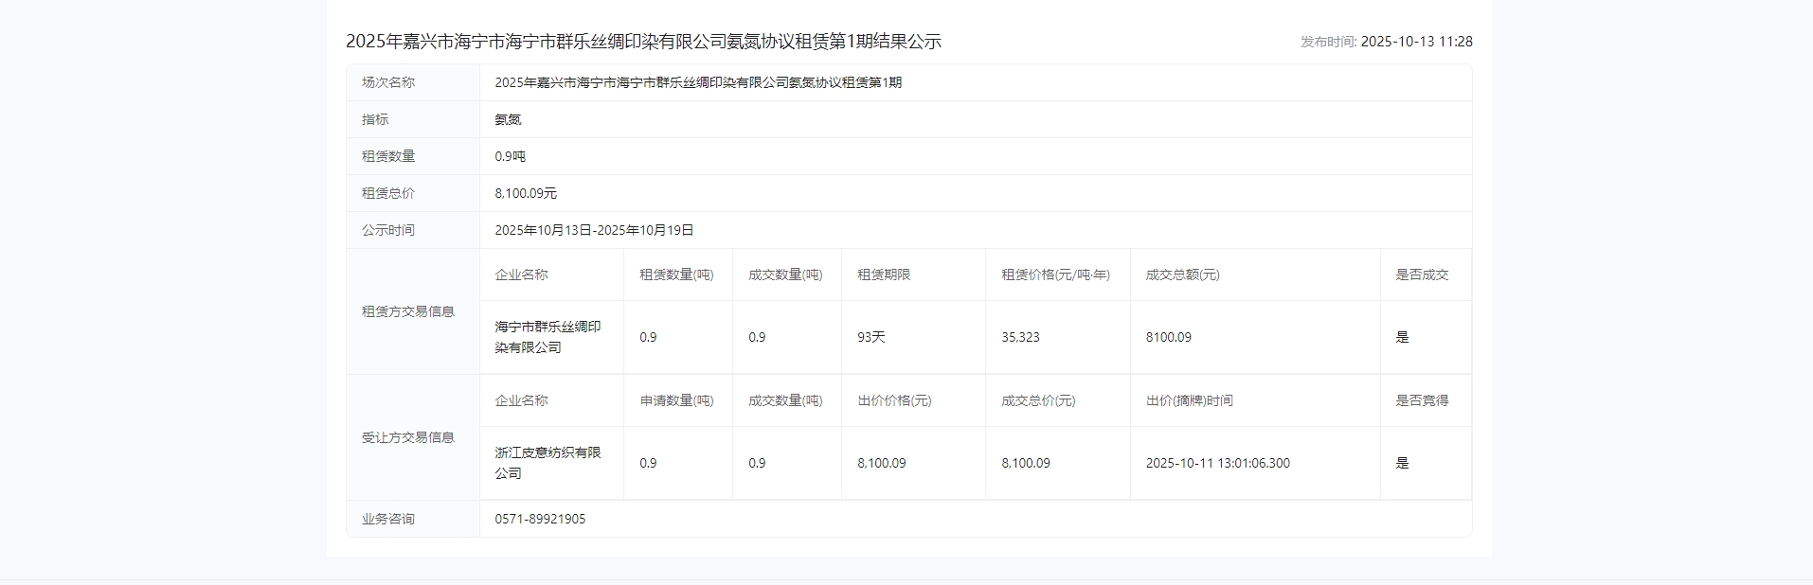Click the 35,323 lease price cell
Screen dimensions: 1813x585
[x=1020, y=337]
